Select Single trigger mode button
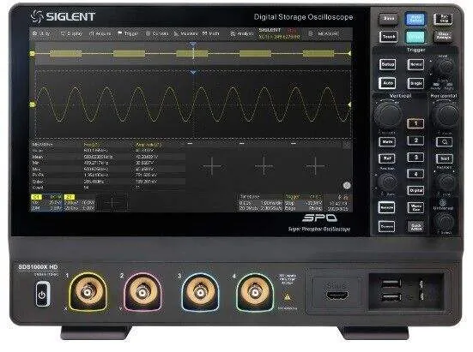Screen dimensions: 473x352 [x=415, y=83]
